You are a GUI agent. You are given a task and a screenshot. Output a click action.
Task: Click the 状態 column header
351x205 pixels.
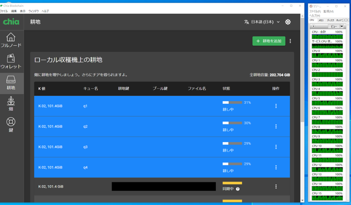coord(226,89)
